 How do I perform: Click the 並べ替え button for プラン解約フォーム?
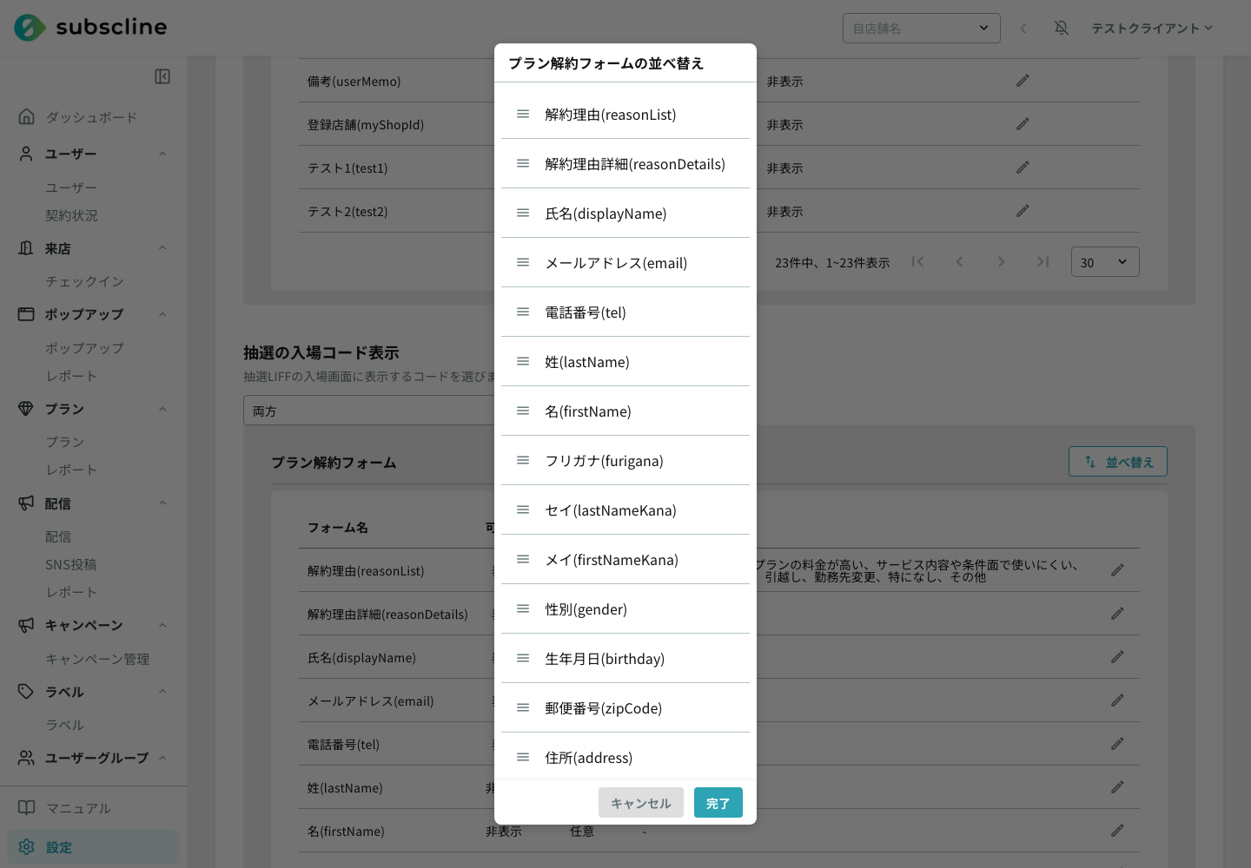[x=1118, y=462]
